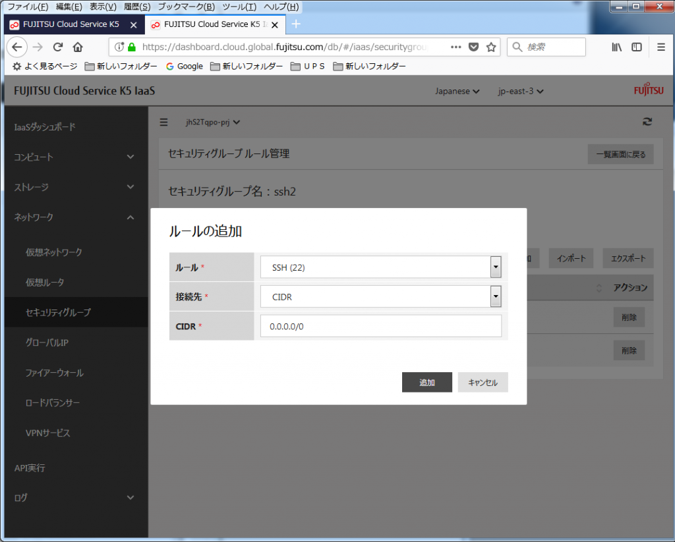Click the エクスポート button
The height and width of the screenshot is (542, 675).
tap(628, 259)
